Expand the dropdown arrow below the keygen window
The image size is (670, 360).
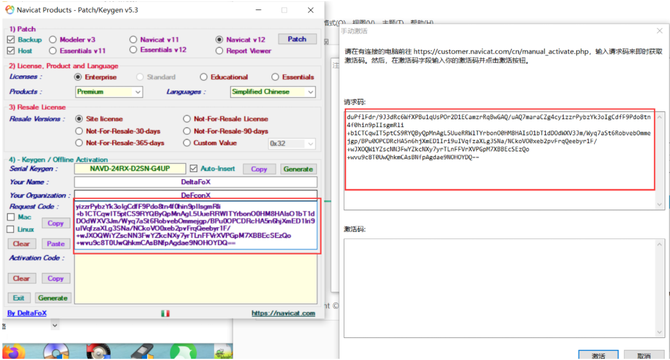[55, 325]
